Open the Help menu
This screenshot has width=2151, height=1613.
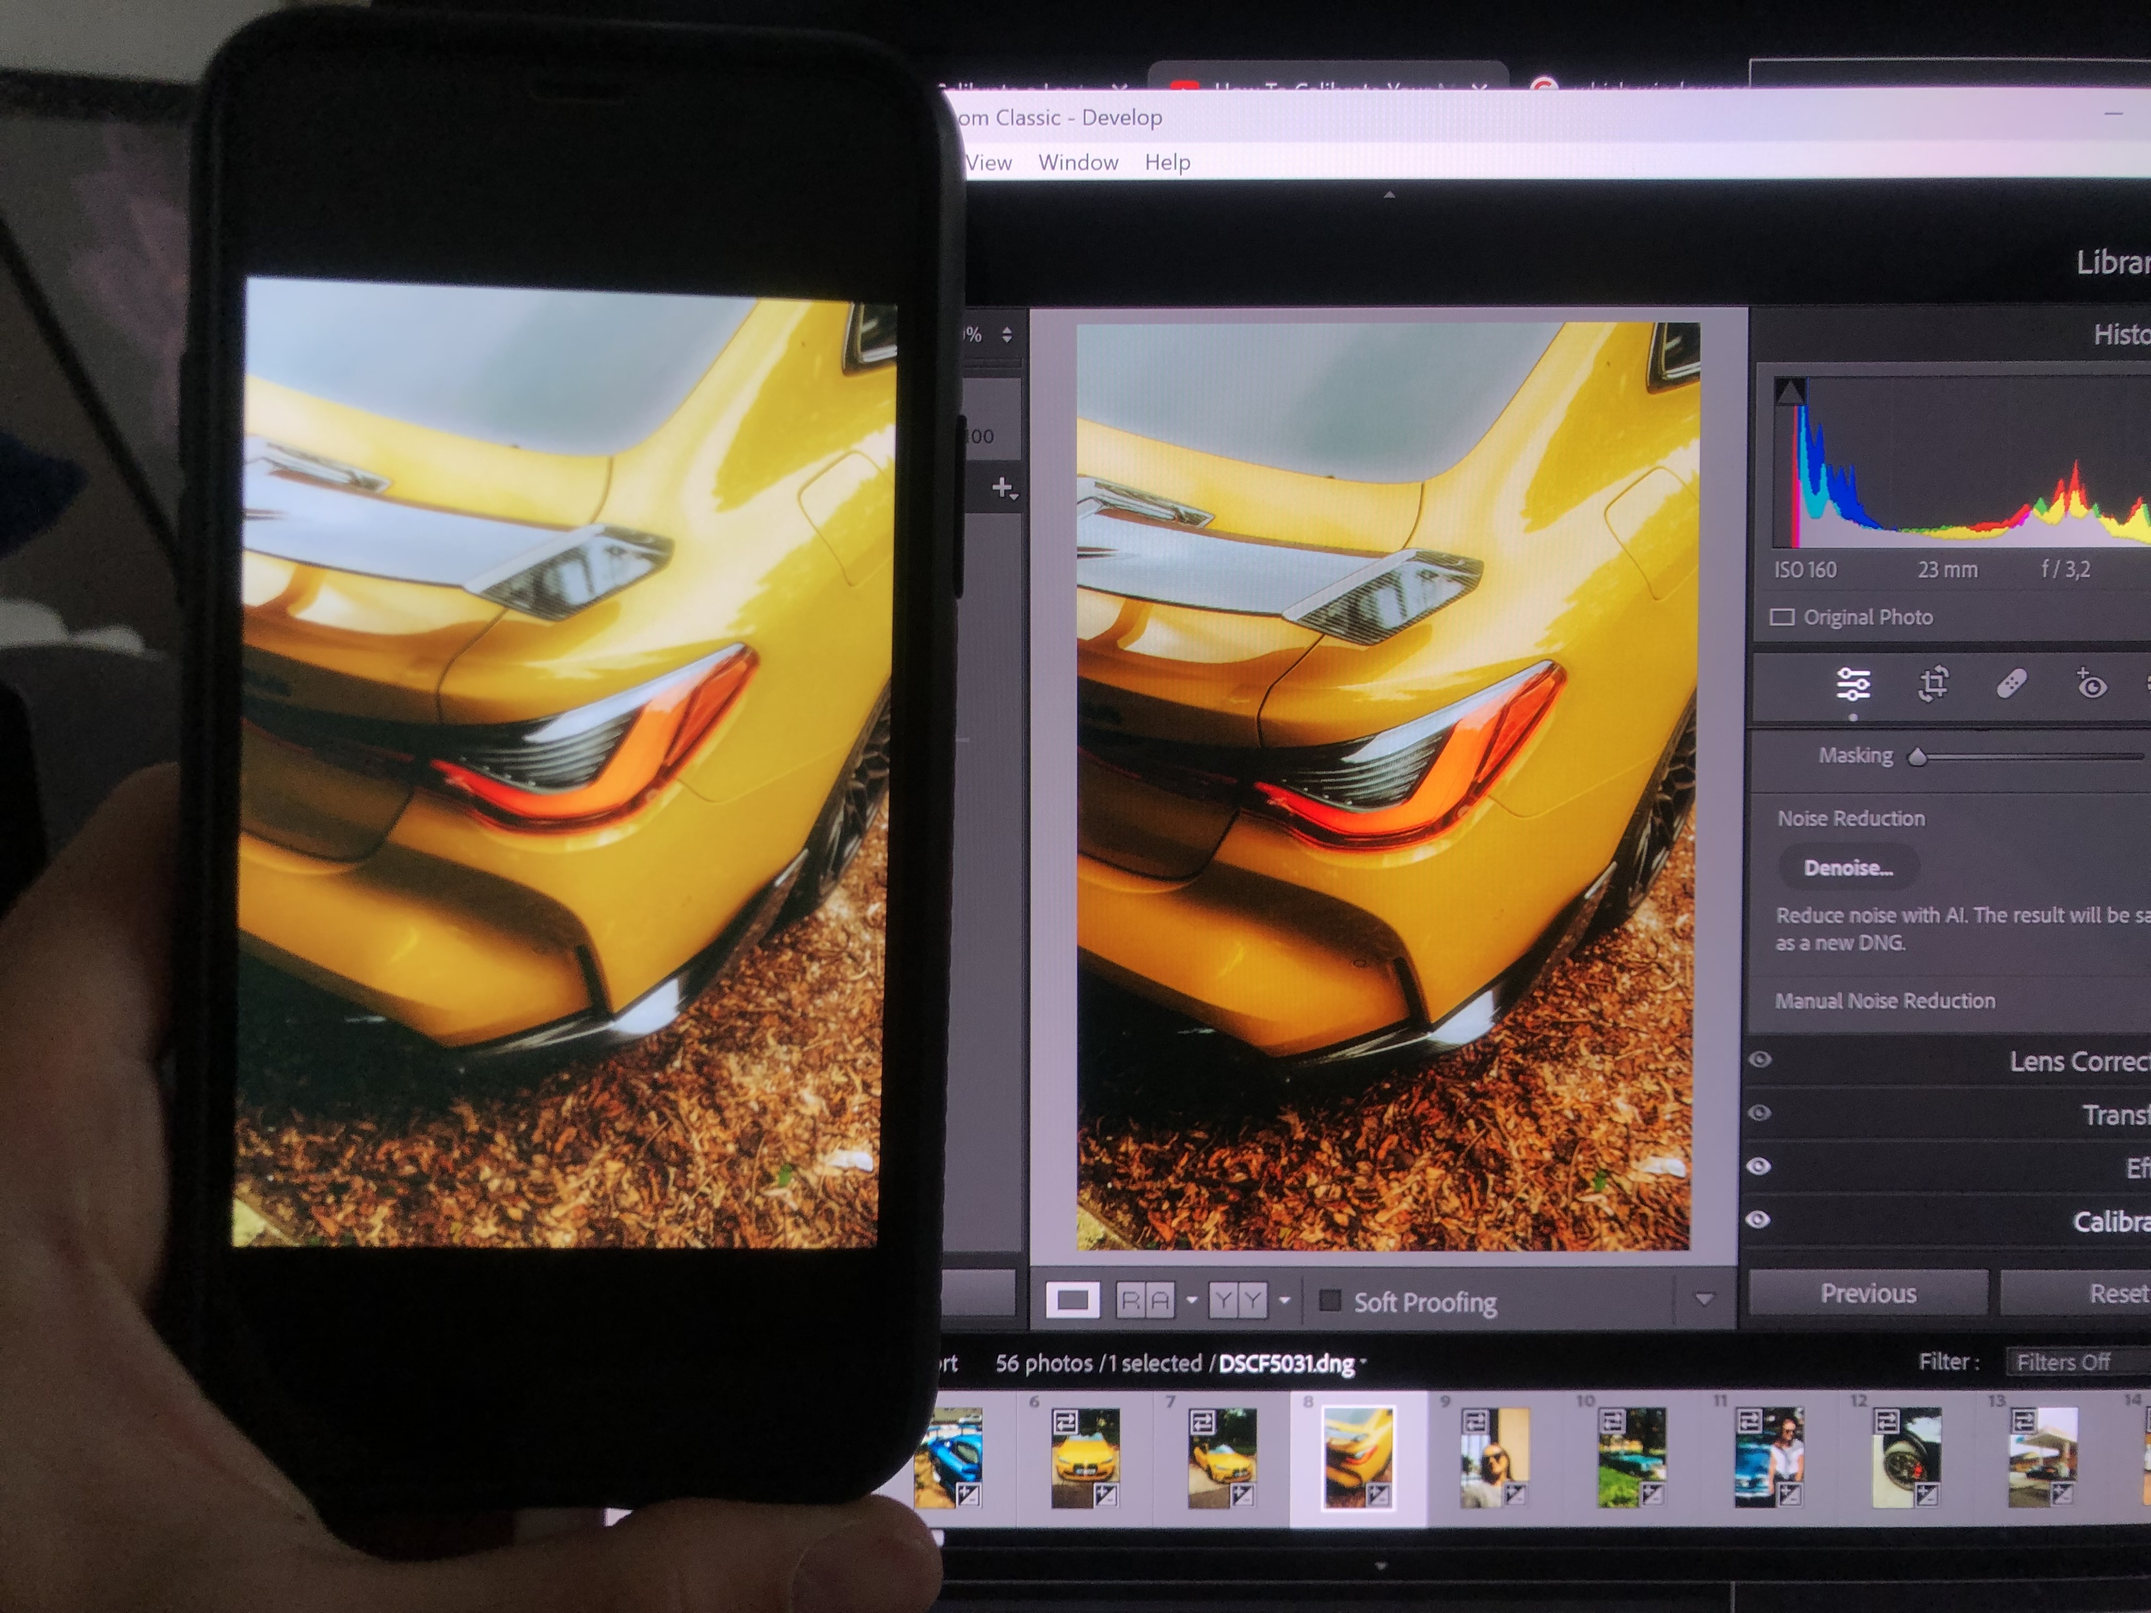click(1167, 162)
